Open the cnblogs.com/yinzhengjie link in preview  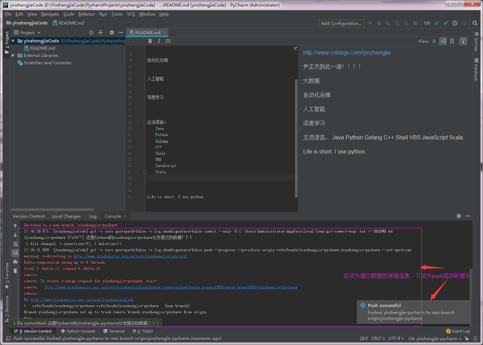click(x=347, y=52)
